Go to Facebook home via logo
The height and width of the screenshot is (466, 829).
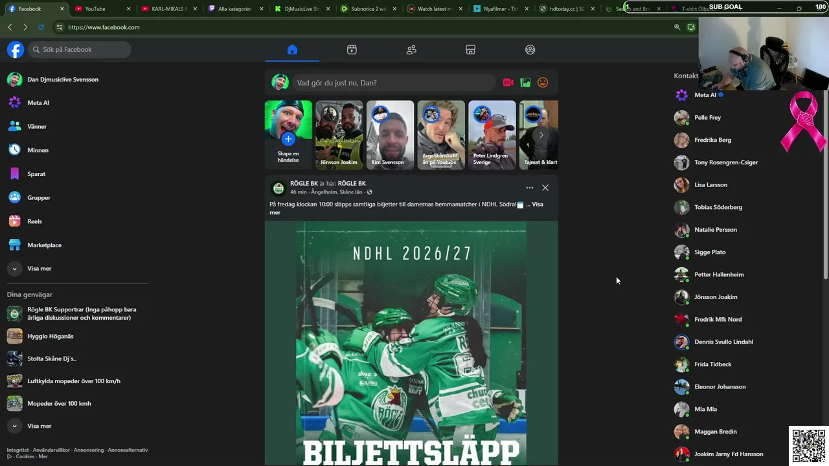click(x=16, y=50)
